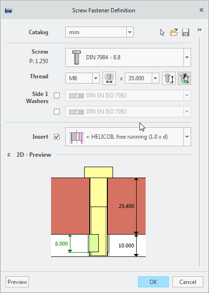Save fastener settings with floppy disk icon
The image size is (209, 293).
tap(185, 32)
